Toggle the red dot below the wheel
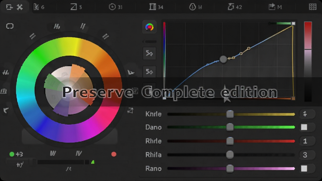322x181 pixels. (x=114, y=154)
